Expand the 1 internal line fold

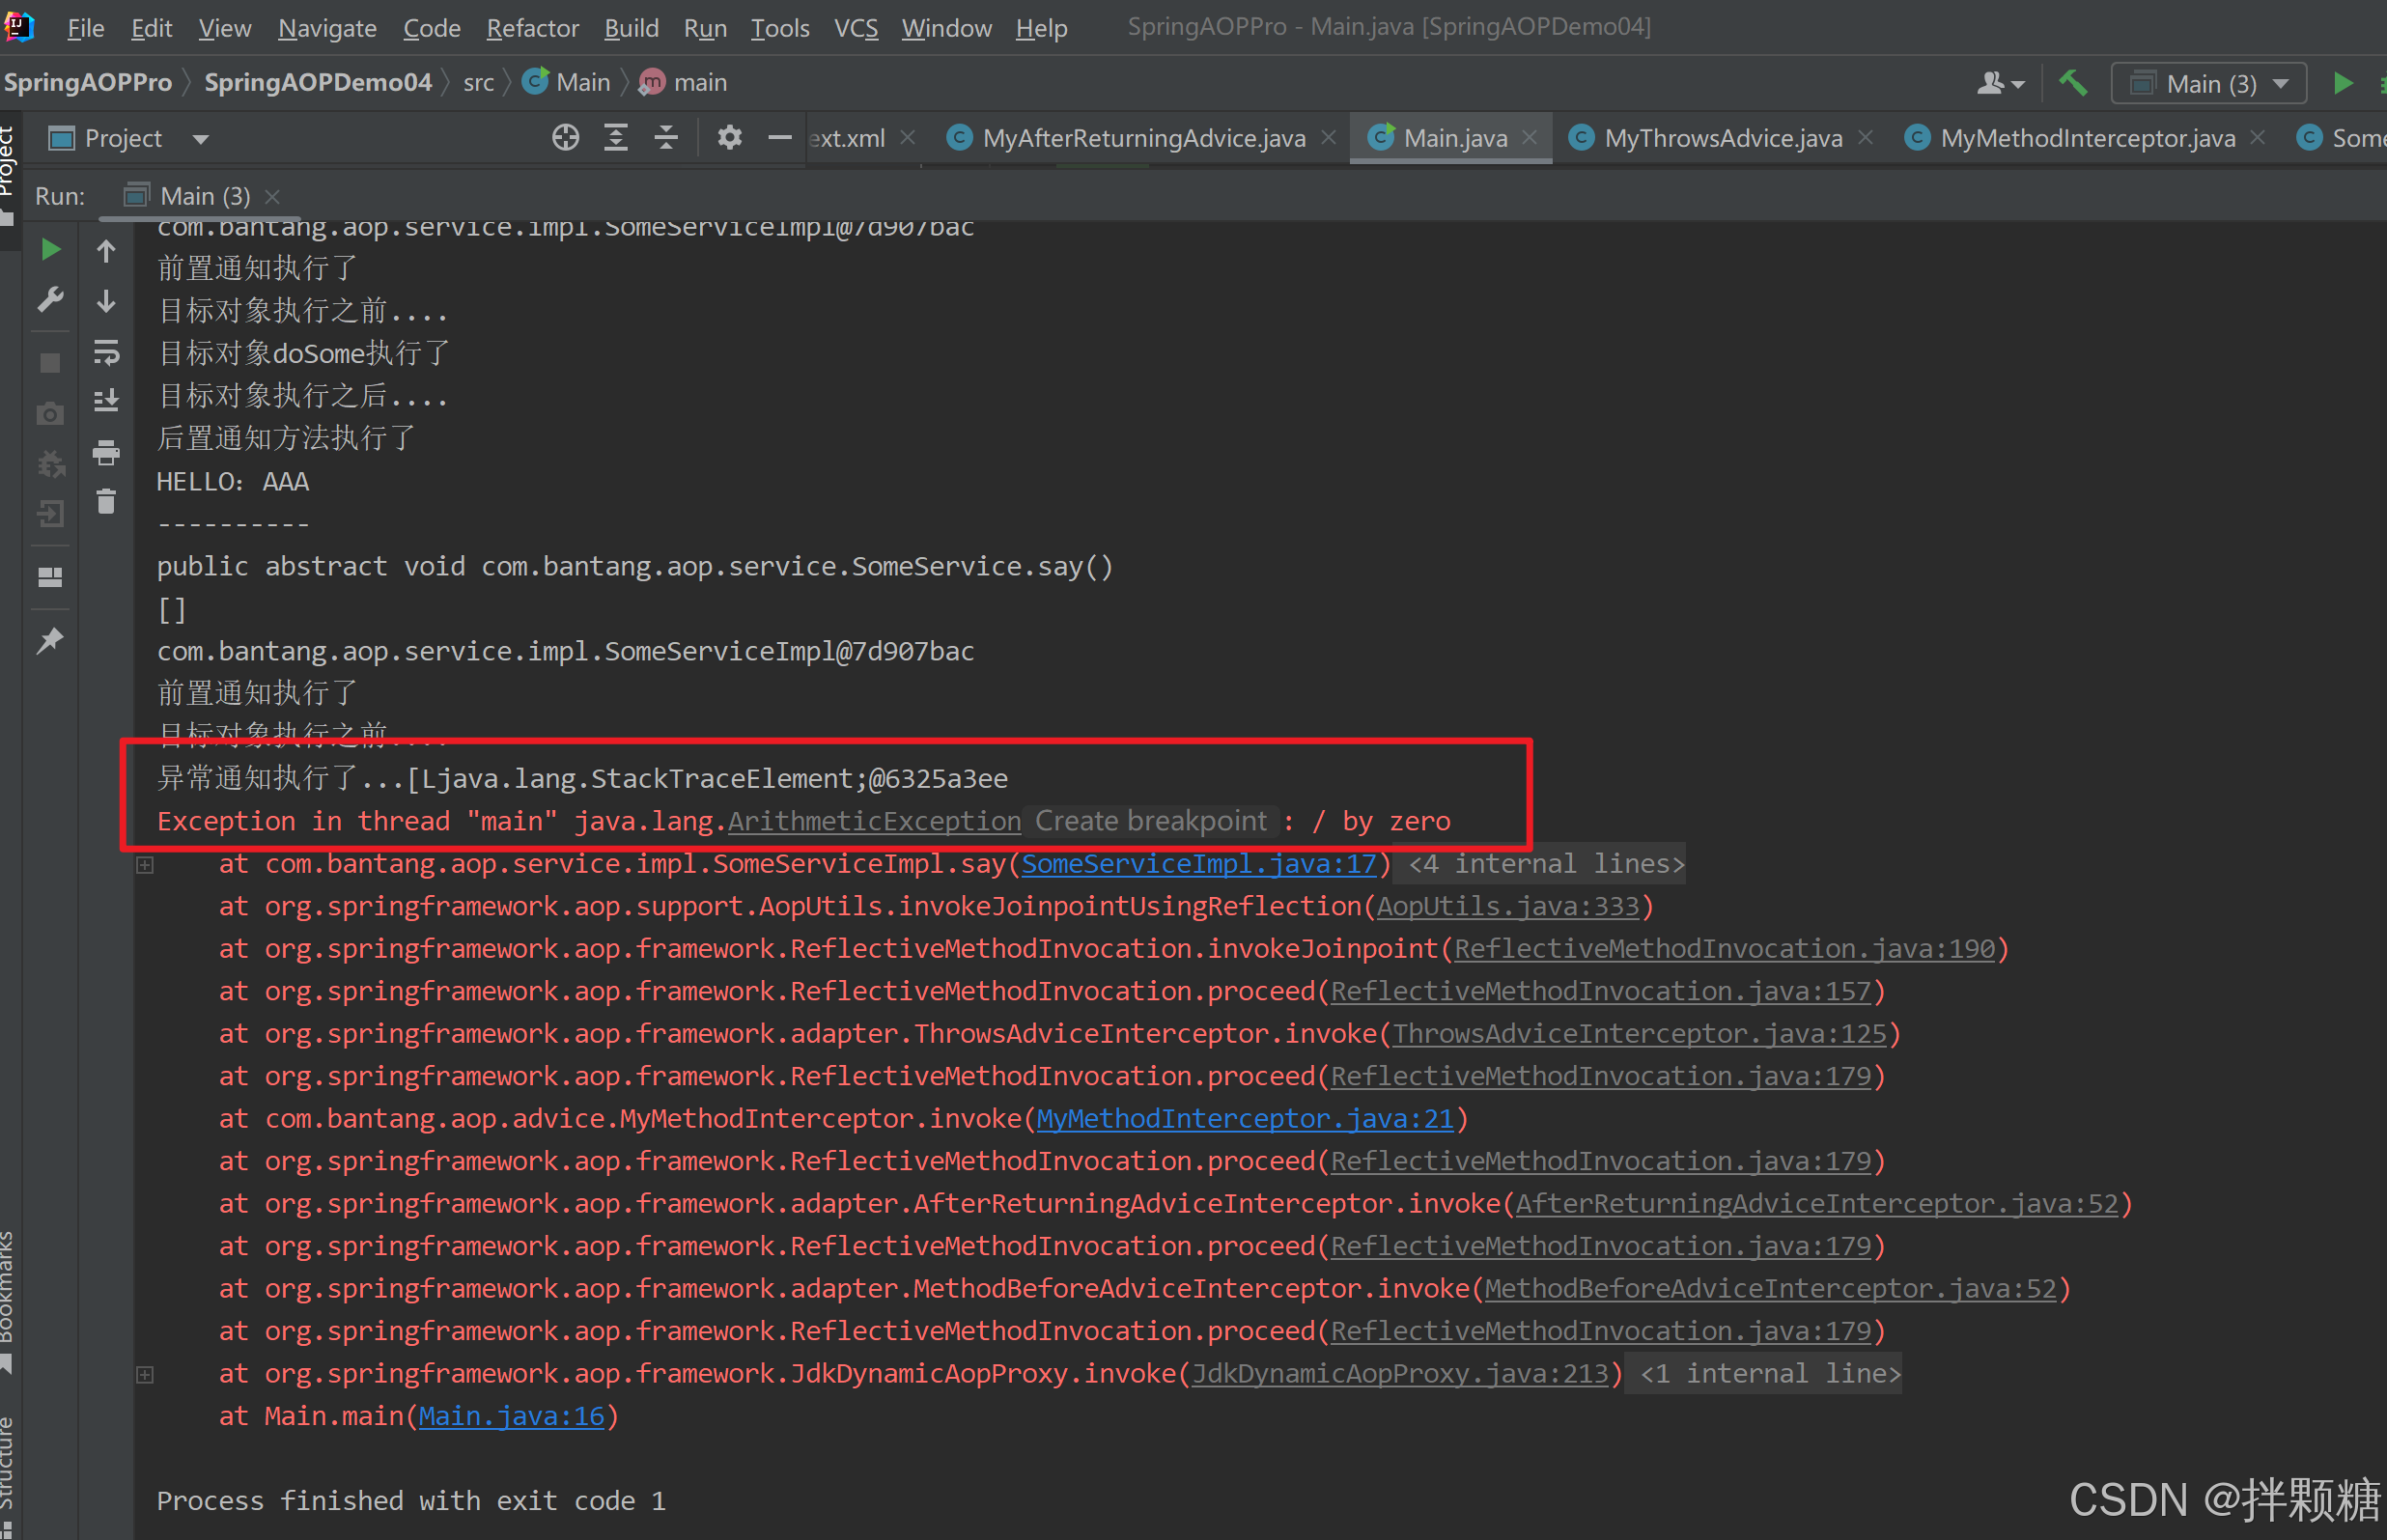click(1769, 1374)
